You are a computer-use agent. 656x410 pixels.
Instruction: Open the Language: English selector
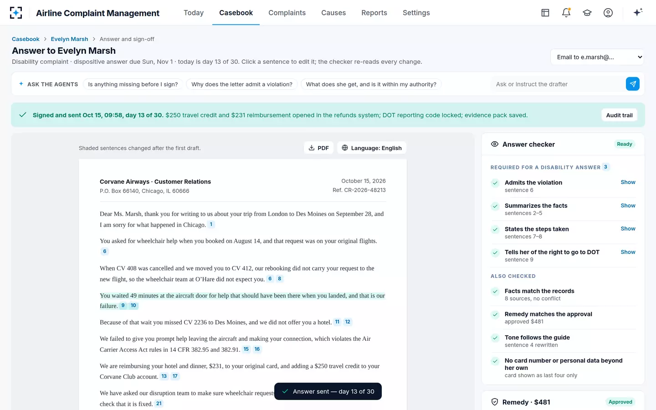click(x=372, y=148)
